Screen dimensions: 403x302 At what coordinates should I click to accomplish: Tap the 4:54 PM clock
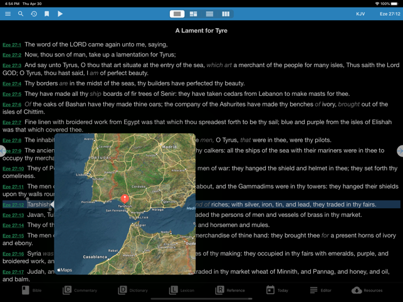[12, 4]
